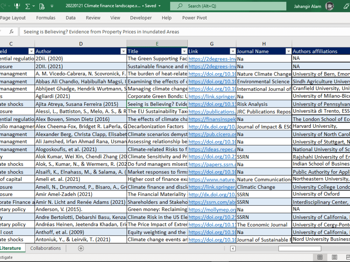This screenshot has width=350, height=262.
Task: Open link in Alex Bowen, Simon Dietz row
Action: pyautogui.click(x=212, y=119)
